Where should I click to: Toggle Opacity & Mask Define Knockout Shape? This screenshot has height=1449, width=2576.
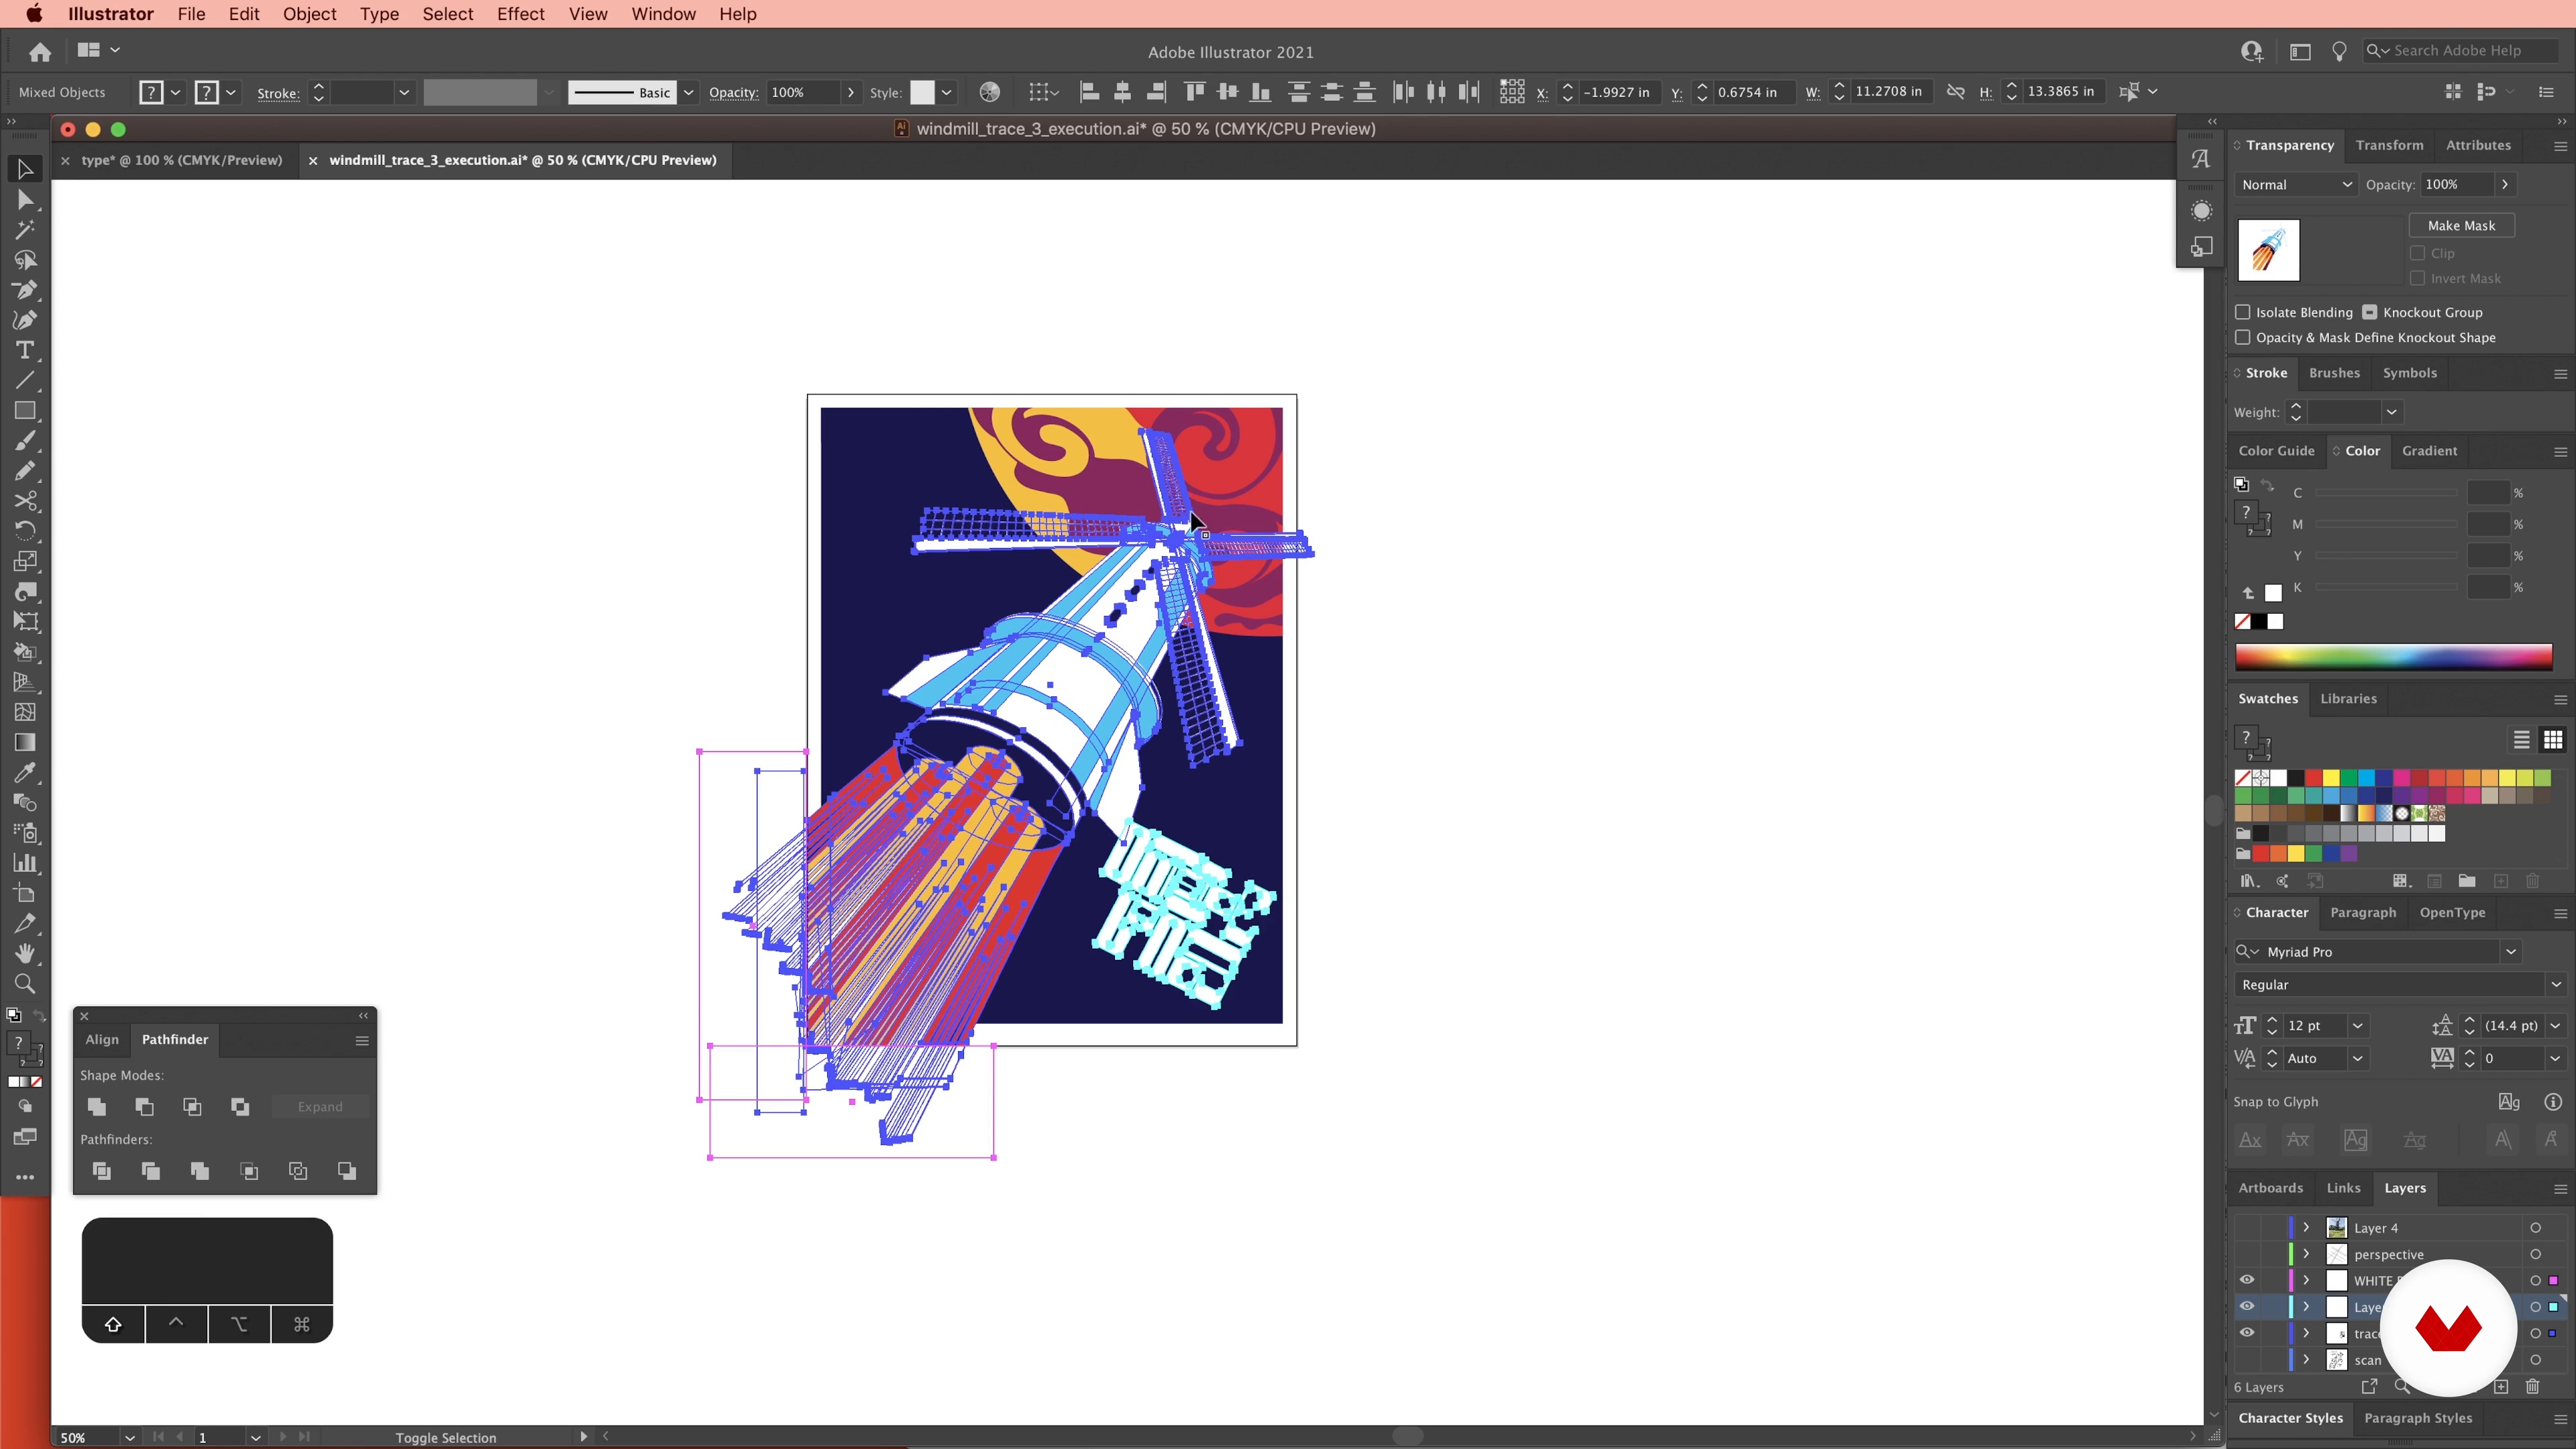[2243, 337]
